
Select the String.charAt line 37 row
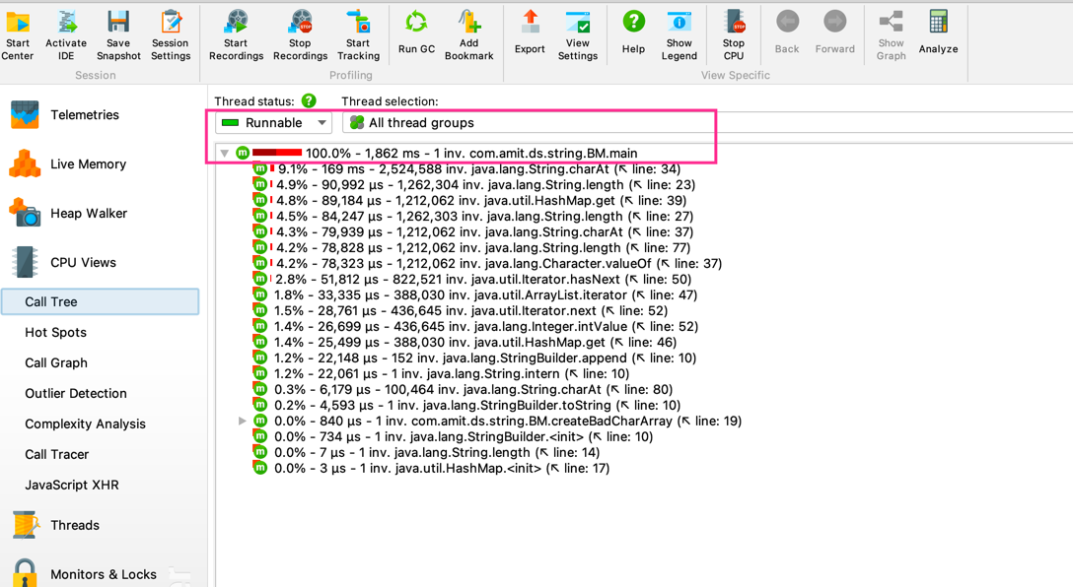[472, 231]
